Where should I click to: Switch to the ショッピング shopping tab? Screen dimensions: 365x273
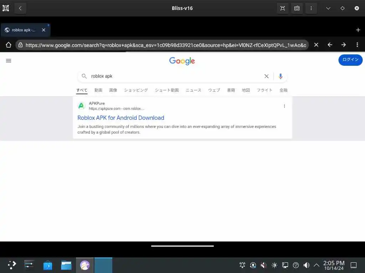click(136, 90)
